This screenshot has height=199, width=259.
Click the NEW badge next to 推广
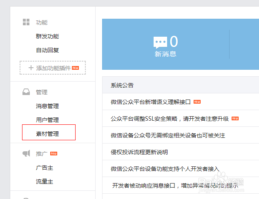tap(54, 153)
